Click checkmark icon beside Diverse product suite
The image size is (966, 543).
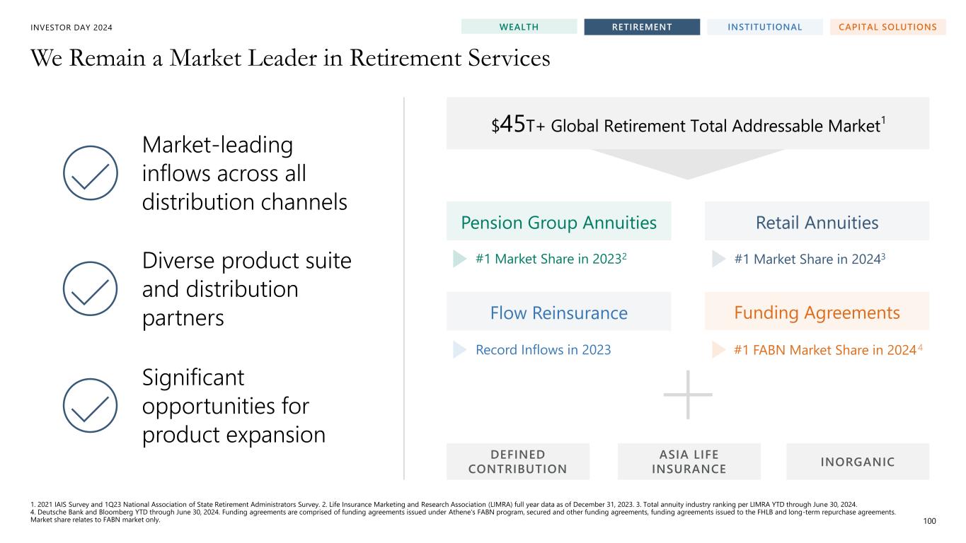[90, 288]
